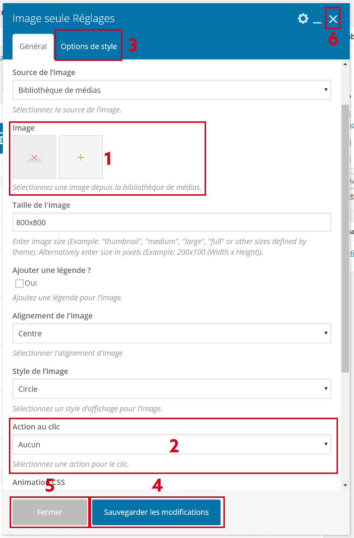Select the Général tab
The height and width of the screenshot is (538, 354).
pos(33,46)
